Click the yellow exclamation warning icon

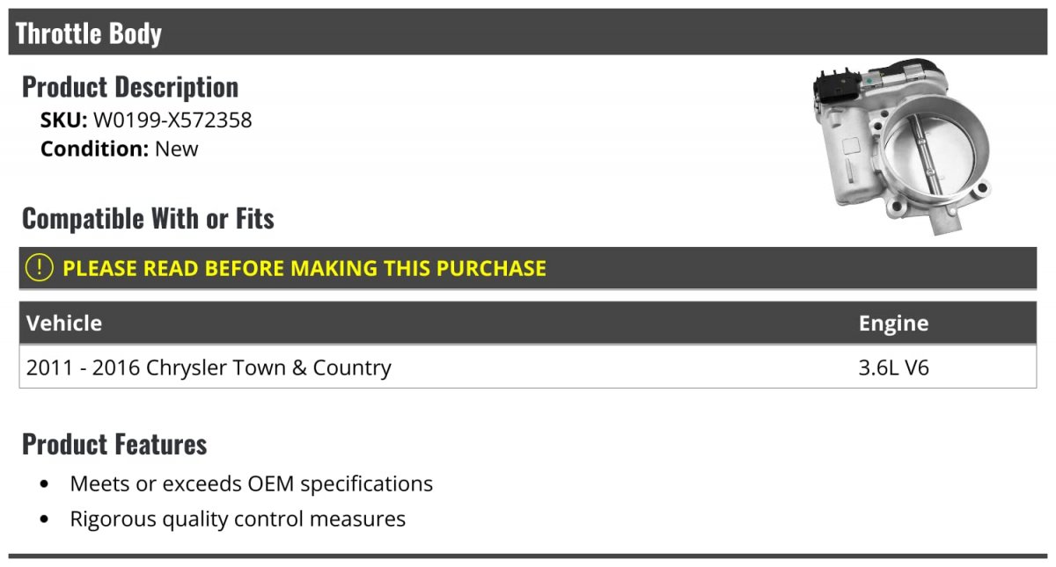coord(40,268)
